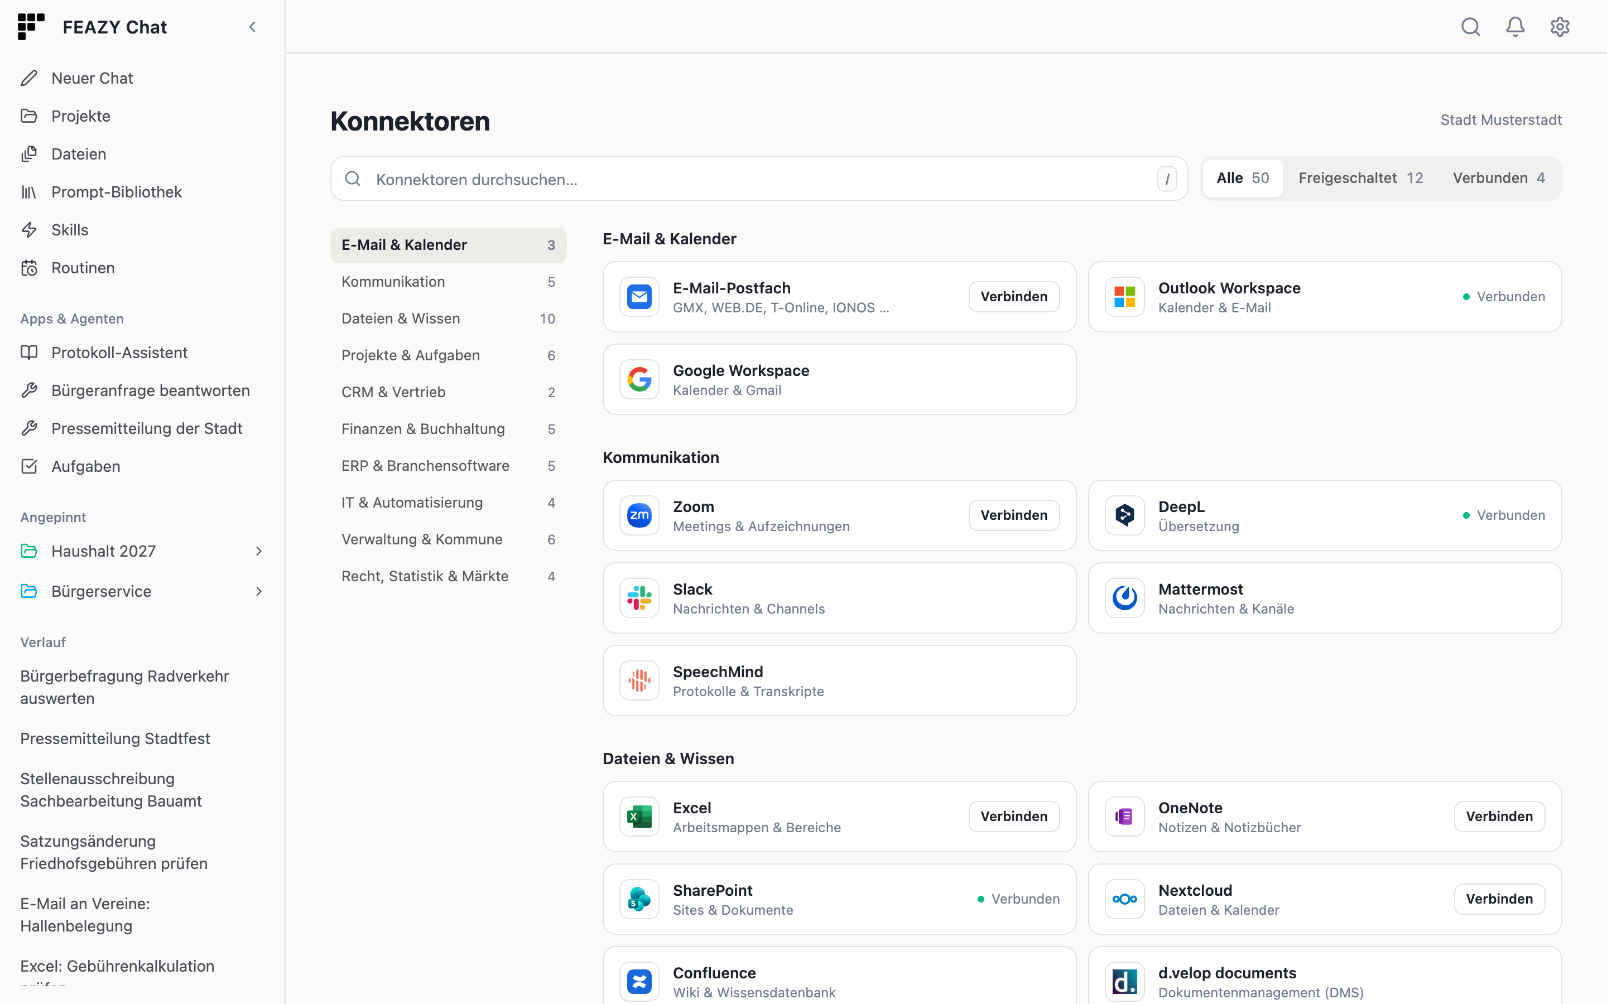Select the Kommunikation category
This screenshot has height=1004, width=1607.
448,282
